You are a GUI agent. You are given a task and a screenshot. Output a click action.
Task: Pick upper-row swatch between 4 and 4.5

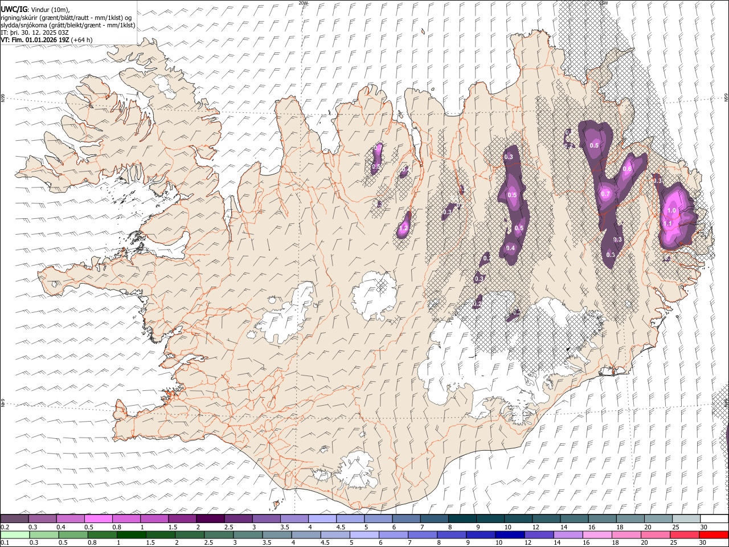pyautogui.click(x=322, y=519)
